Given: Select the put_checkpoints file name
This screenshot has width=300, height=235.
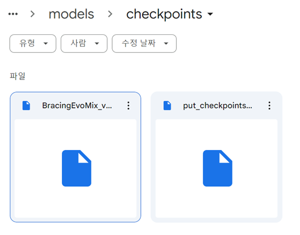Looking at the screenshot, I should point(218,106).
